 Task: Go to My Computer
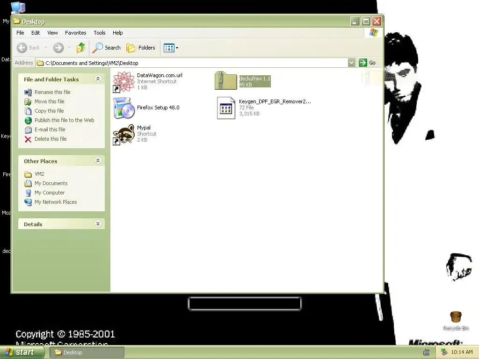50,193
